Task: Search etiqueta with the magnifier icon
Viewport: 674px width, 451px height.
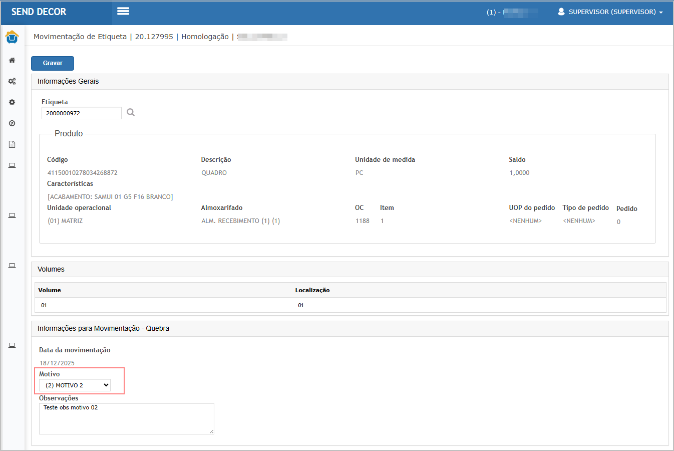Action: pyautogui.click(x=131, y=113)
